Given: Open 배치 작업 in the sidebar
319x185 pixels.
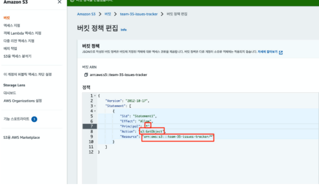Looking at the screenshot, I should pos(10,49).
